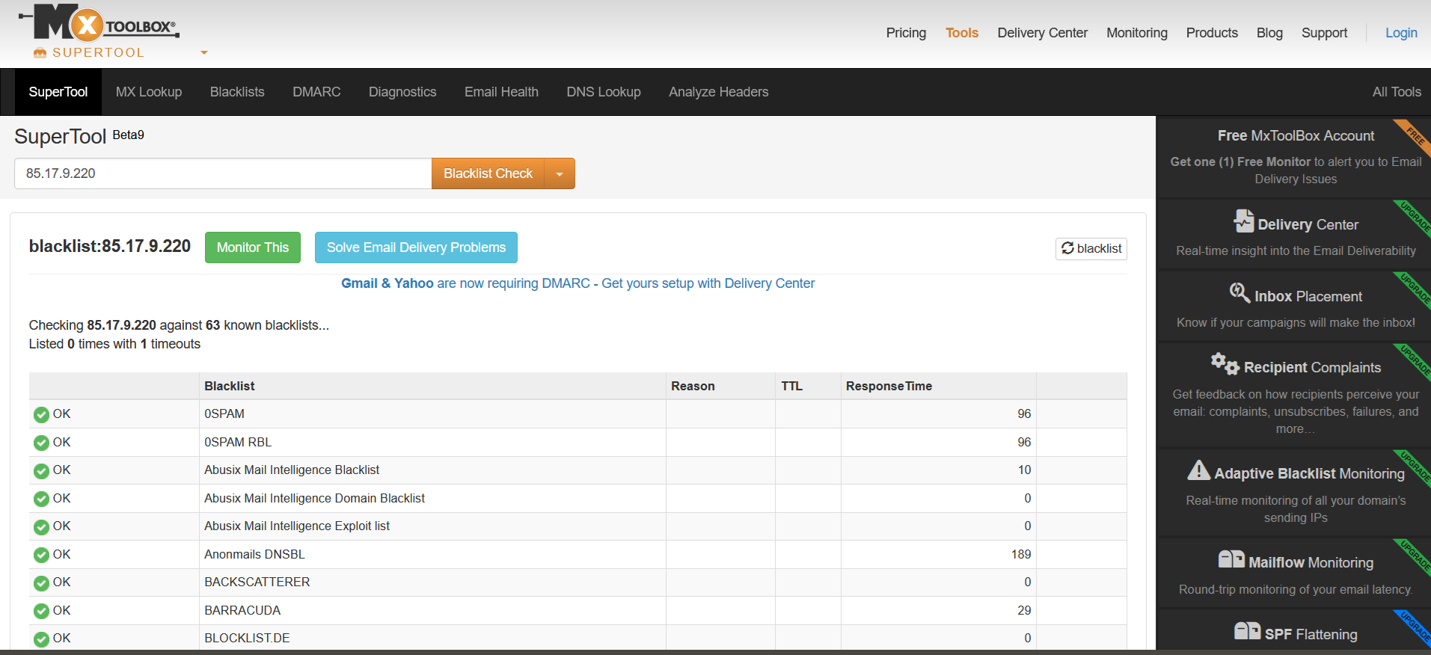The image size is (1431, 655).
Task: Click the small SuperTool toolbox icon
Action: coord(40,53)
